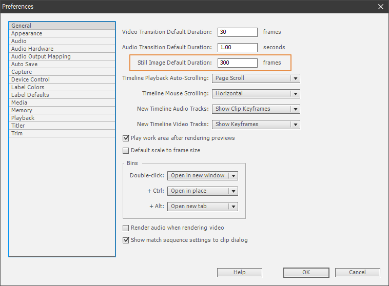
Task: Open Bins + Ctrl action dropdown
Action: click(x=203, y=191)
